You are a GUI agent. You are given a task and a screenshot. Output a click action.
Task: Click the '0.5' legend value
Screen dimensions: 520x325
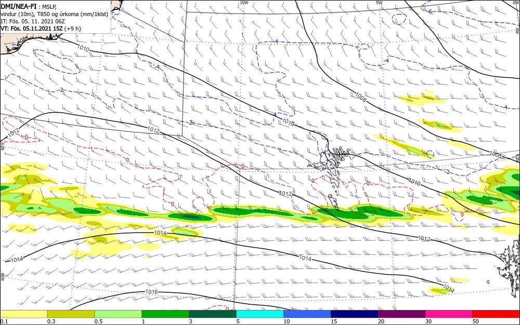[98, 321]
